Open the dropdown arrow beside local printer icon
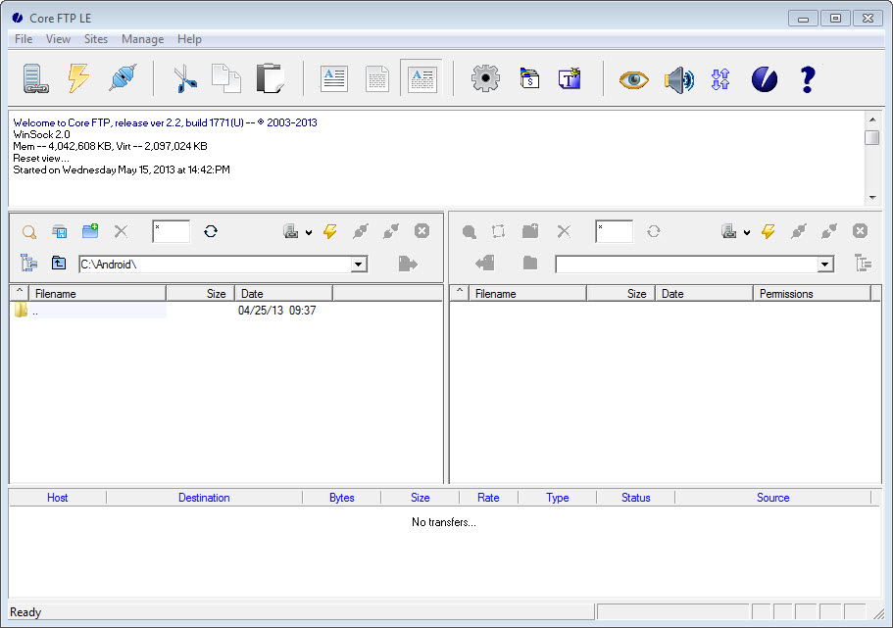The width and height of the screenshot is (893, 628). click(308, 232)
